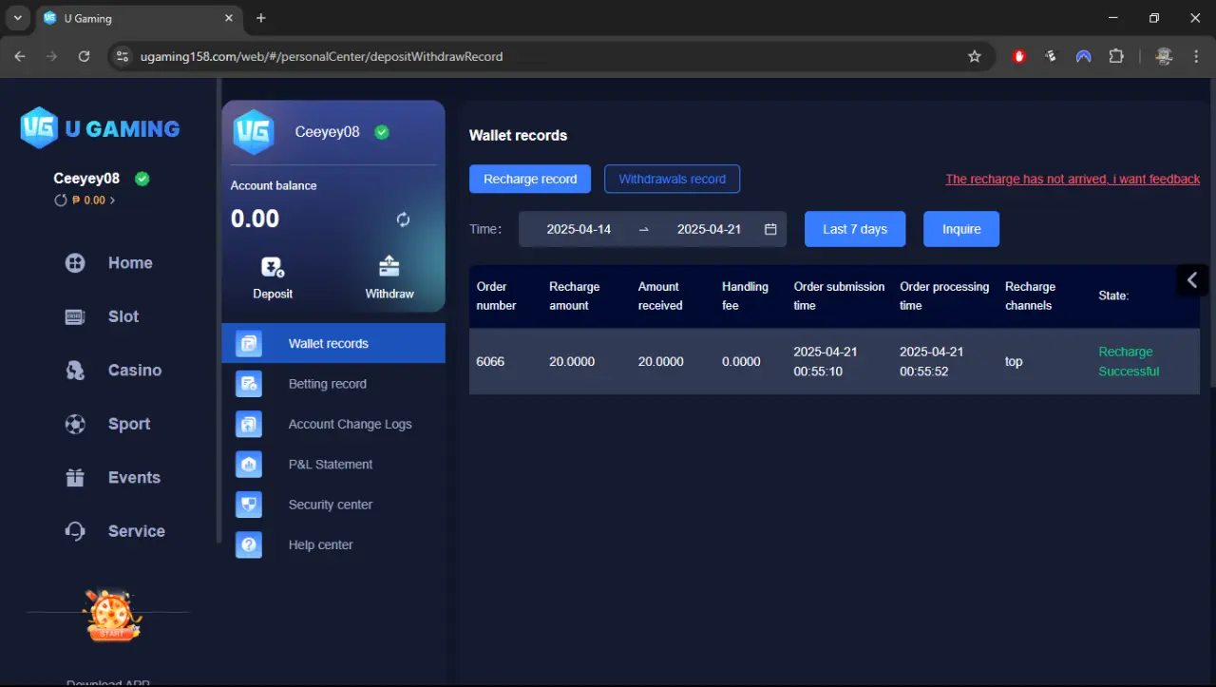Click the Ceeyey08 username in profile card
Image resolution: width=1216 pixels, height=687 pixels.
[x=327, y=132]
